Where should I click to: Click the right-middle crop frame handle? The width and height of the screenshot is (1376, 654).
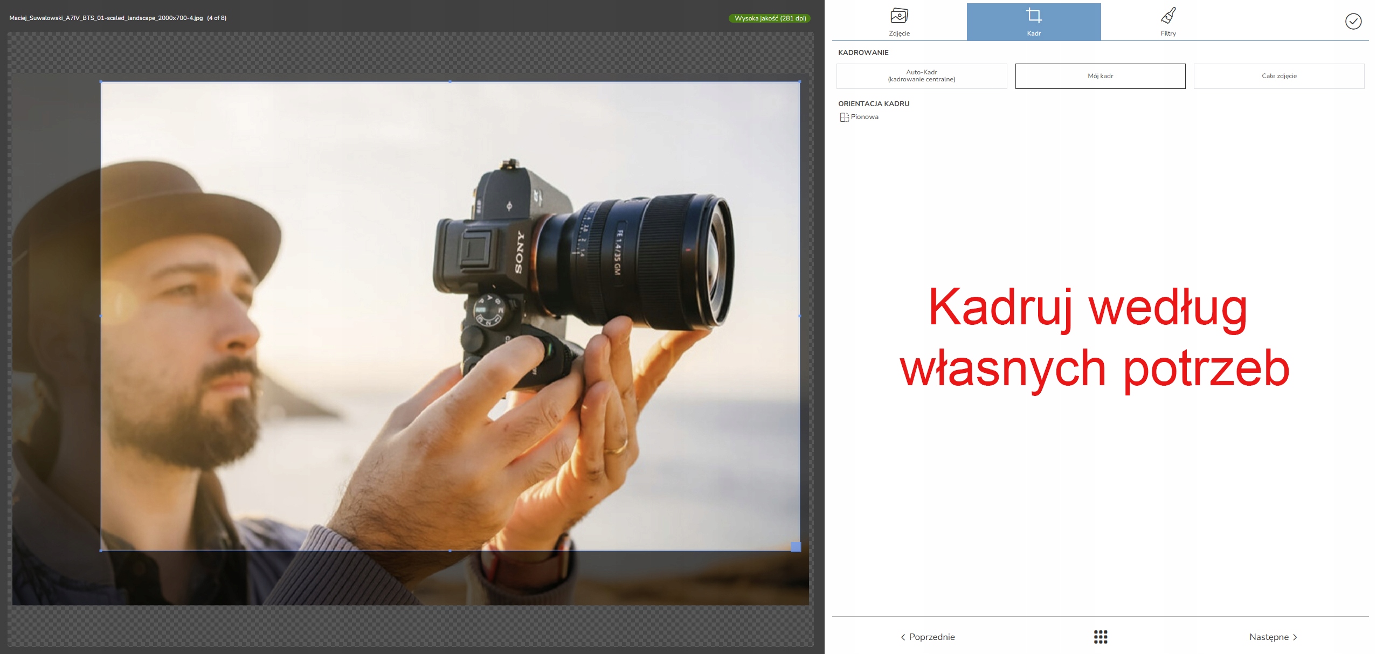799,316
